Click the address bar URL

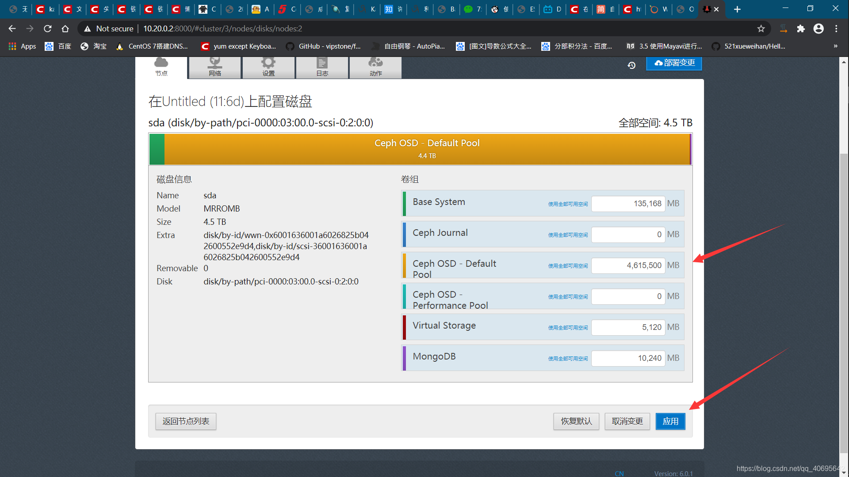coord(223,29)
